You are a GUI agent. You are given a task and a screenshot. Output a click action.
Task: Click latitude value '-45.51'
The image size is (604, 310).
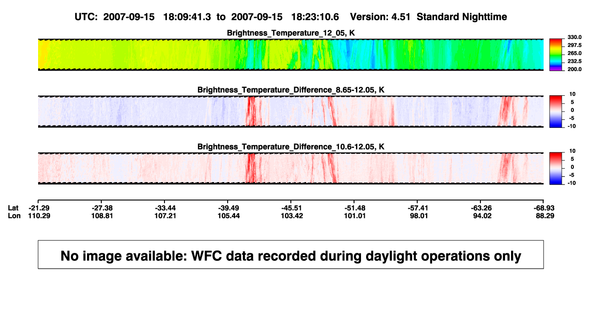point(291,208)
